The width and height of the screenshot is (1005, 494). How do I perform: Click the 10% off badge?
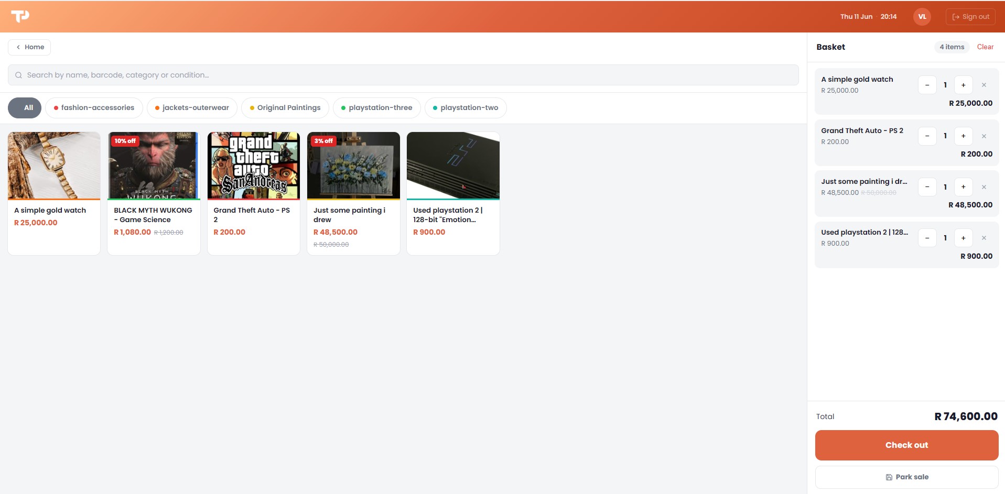click(x=125, y=141)
